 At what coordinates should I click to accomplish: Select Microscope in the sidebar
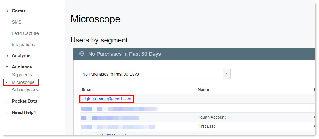(23, 82)
